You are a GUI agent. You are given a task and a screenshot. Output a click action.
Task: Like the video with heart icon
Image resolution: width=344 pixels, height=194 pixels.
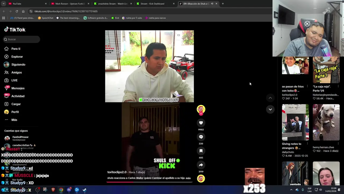pos(201,123)
